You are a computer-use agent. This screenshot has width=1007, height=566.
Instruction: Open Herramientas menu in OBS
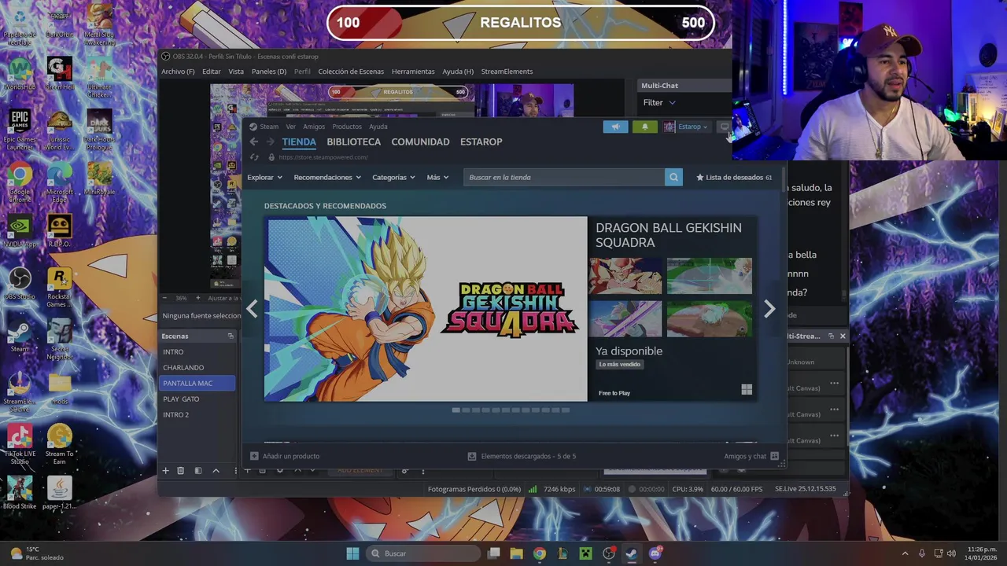pos(413,72)
